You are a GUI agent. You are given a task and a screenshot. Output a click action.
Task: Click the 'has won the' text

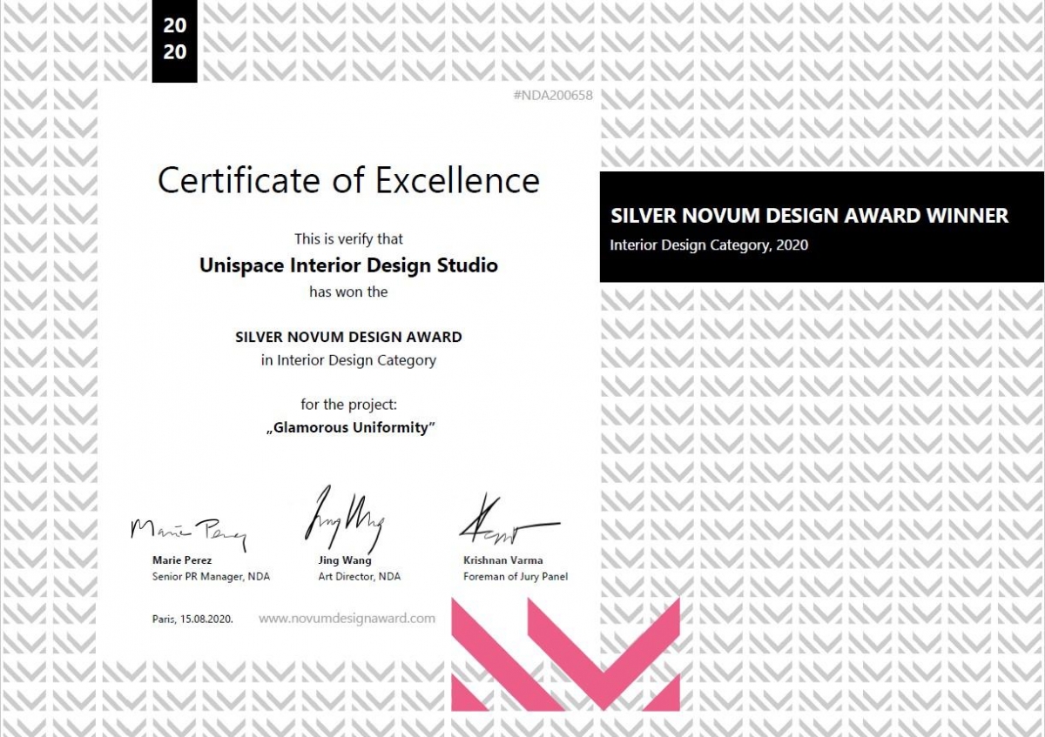(348, 292)
